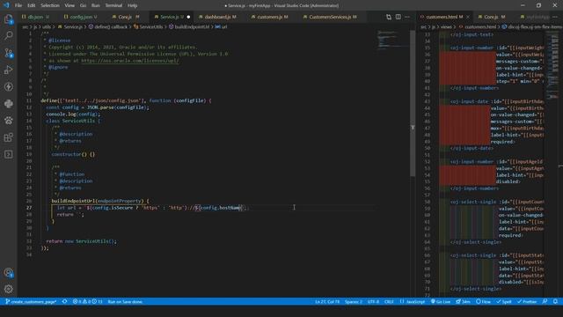Expand the customers.html breadcrumb in the right editor

pos(477,26)
